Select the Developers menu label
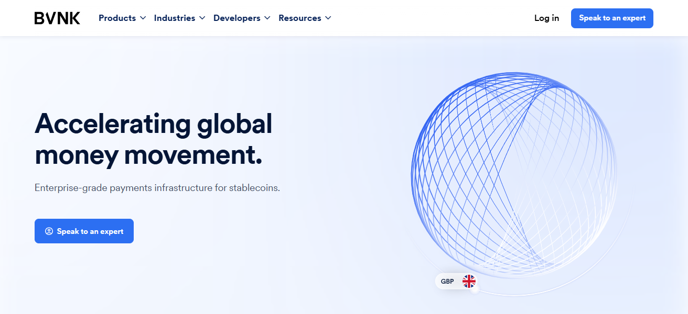688x314 pixels. click(236, 18)
